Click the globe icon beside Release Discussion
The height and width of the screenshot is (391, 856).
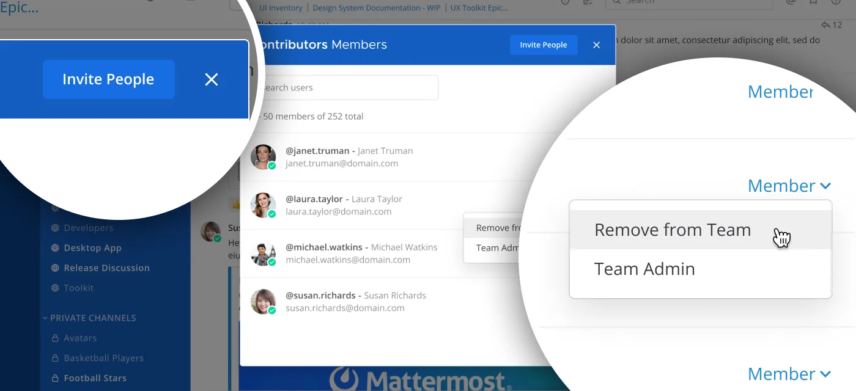55,268
